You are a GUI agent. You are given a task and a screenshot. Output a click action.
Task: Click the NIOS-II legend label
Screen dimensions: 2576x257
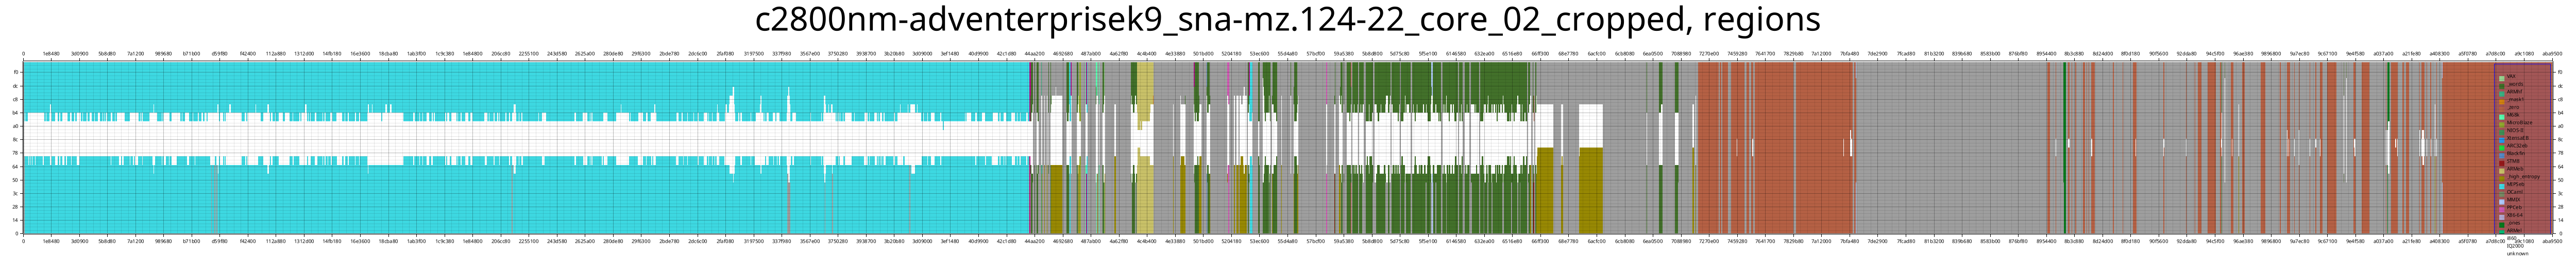coord(2515,131)
